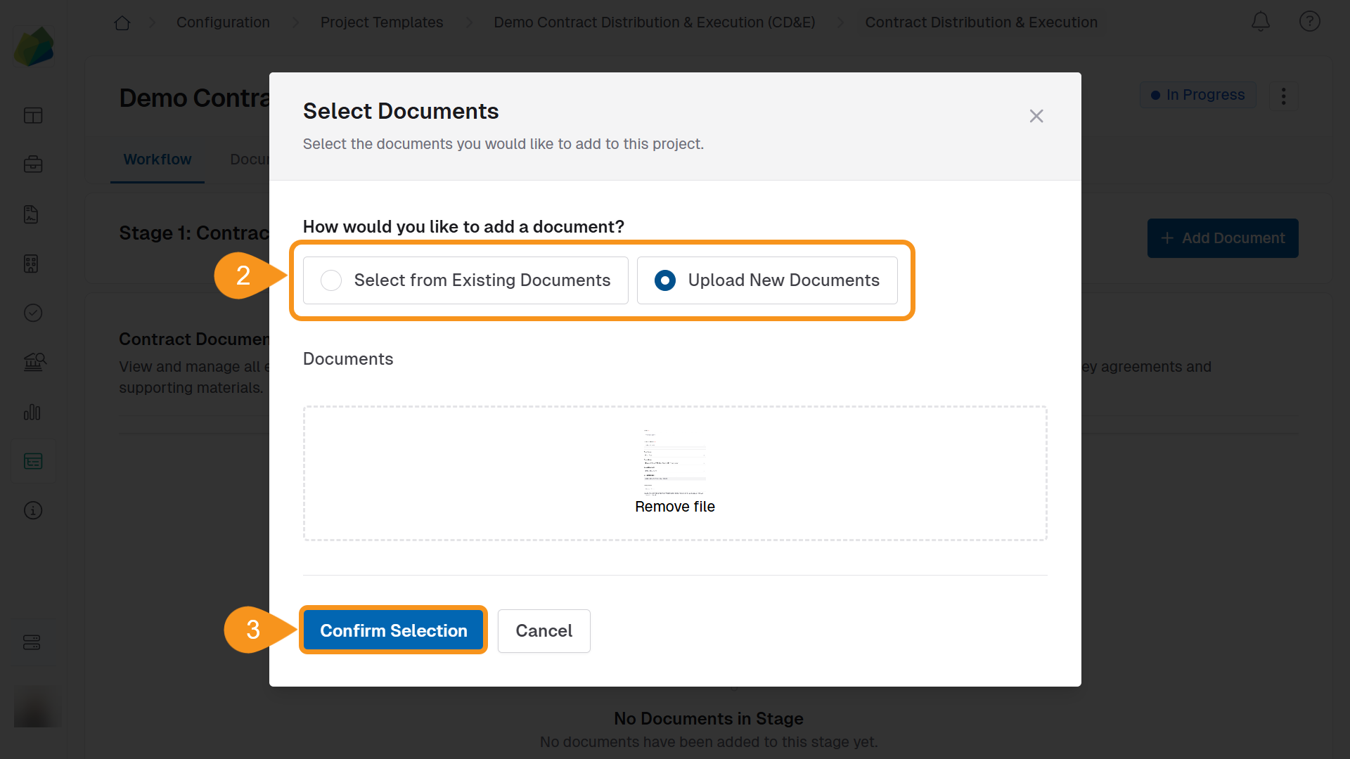1350x759 pixels.
Task: Select from Existing Documents radio option
Action: [x=331, y=280]
